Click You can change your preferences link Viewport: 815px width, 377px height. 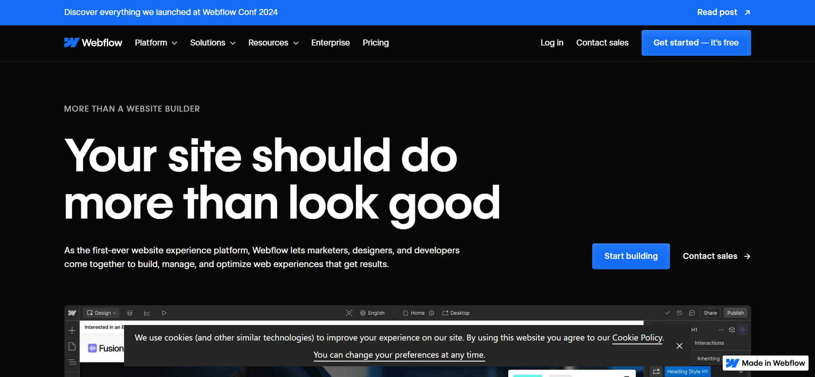click(399, 355)
